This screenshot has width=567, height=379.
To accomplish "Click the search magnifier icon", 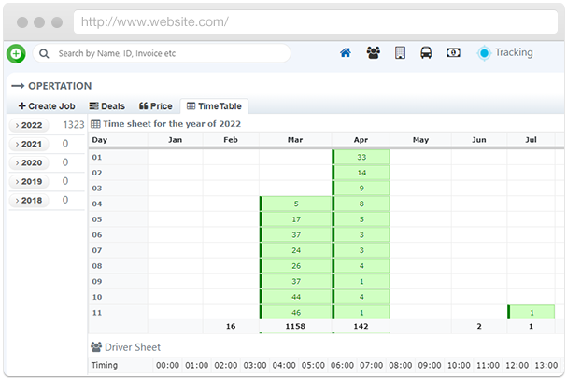I will (x=45, y=54).
